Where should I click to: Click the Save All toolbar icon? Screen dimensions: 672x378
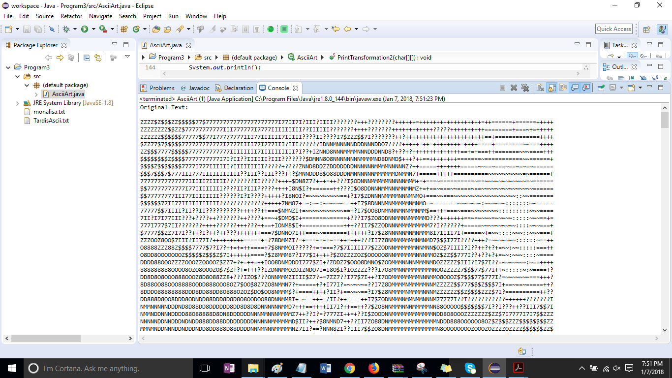[x=38, y=29]
